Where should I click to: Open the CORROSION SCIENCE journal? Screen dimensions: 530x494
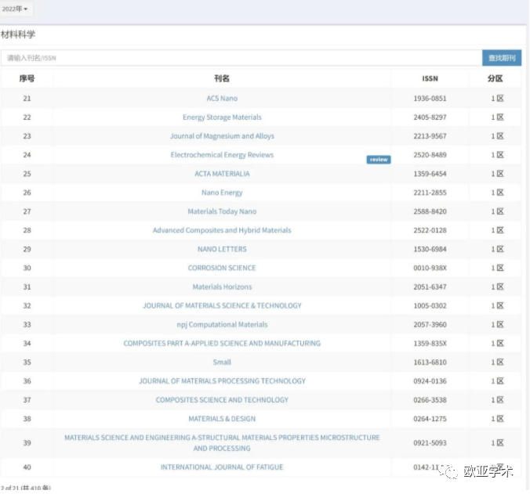click(222, 268)
